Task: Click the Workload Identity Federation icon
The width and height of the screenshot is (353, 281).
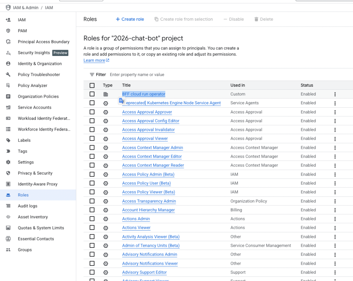Action: (8, 118)
